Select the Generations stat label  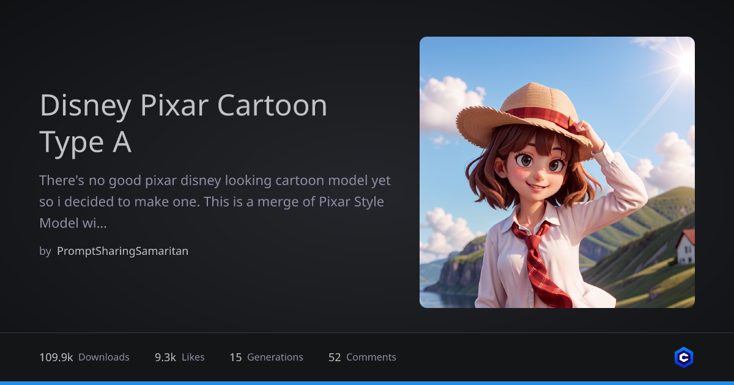[x=275, y=358]
